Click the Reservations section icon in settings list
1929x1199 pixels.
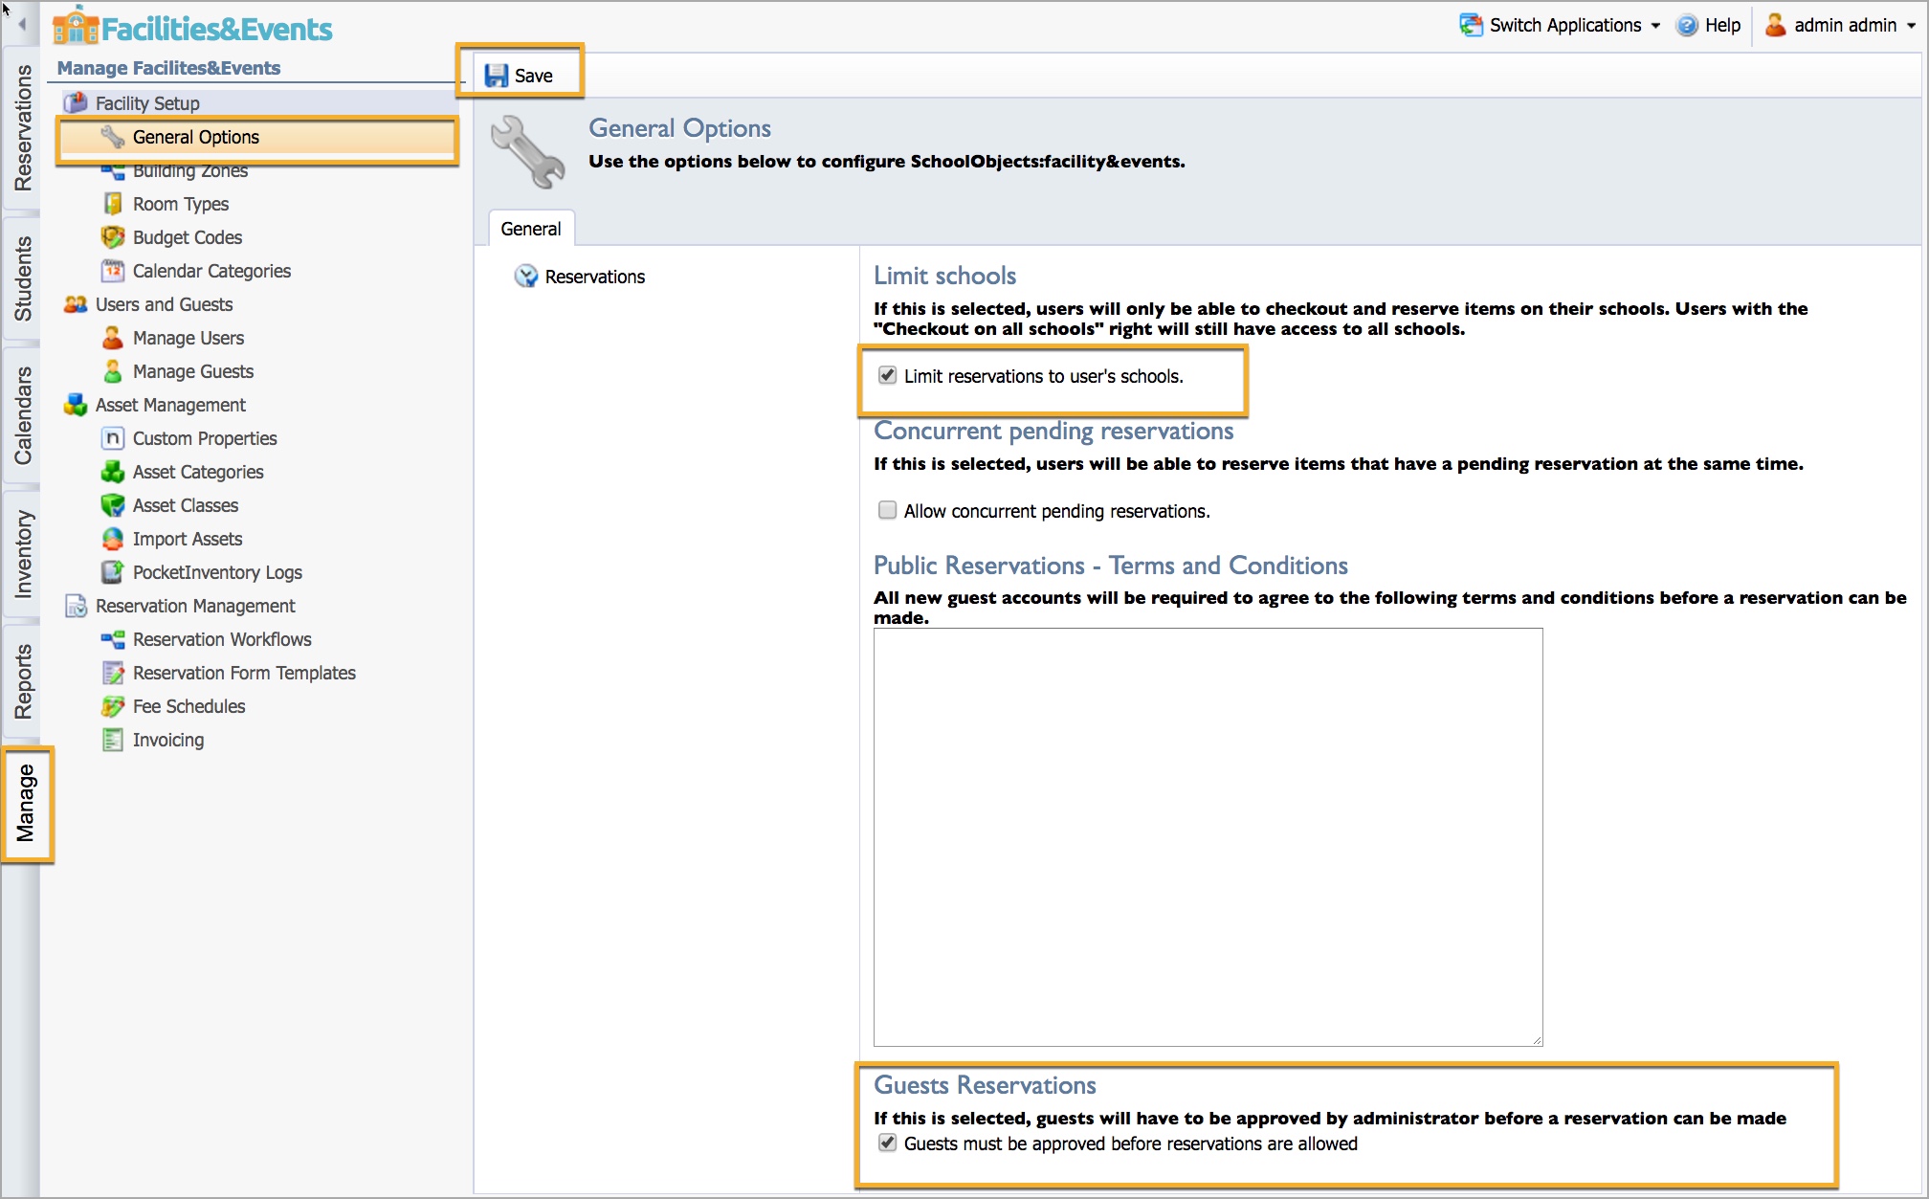526,277
